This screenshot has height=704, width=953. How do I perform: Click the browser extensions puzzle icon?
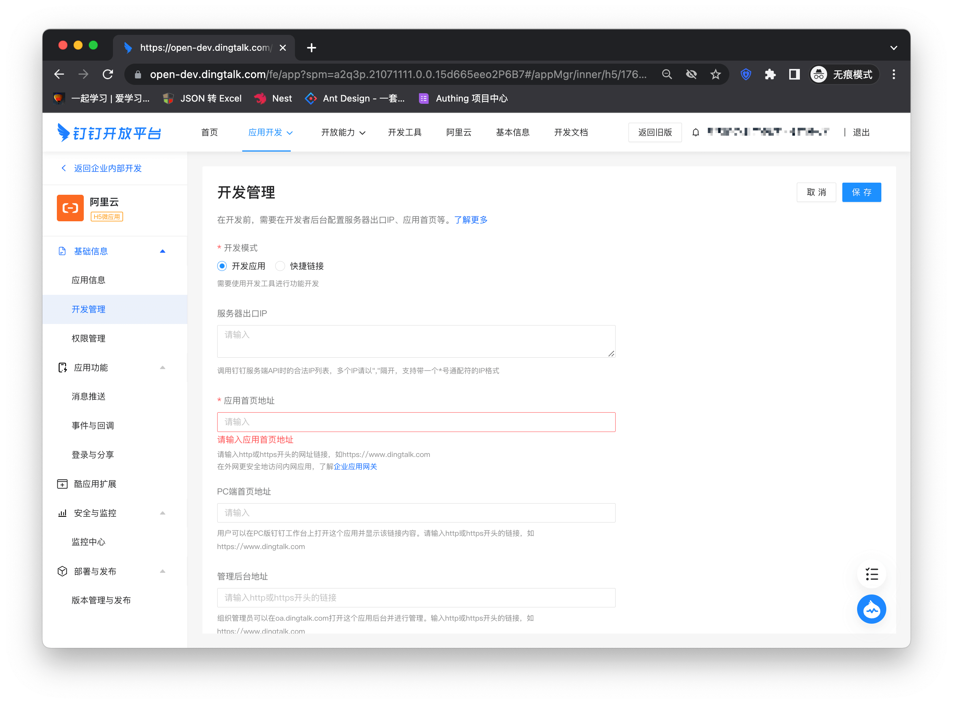pyautogui.click(x=770, y=75)
